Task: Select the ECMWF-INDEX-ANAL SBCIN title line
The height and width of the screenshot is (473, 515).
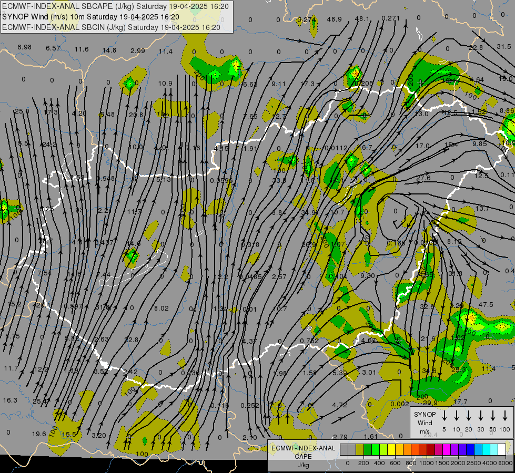Action: (x=111, y=27)
